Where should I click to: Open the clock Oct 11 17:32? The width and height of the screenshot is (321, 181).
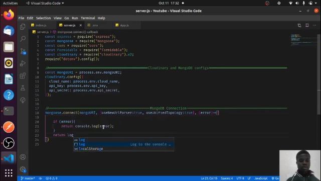[169, 3]
